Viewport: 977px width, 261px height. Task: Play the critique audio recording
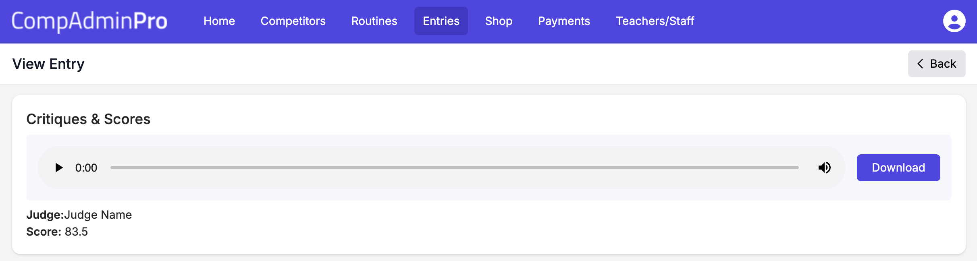click(x=59, y=168)
